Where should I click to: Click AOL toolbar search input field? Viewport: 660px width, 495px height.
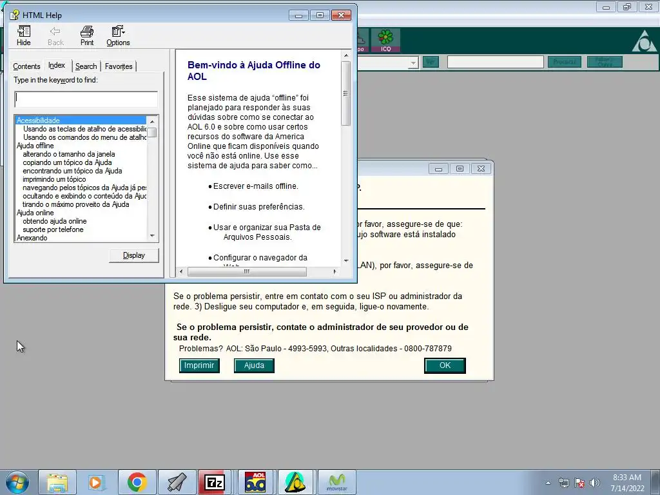click(496, 63)
